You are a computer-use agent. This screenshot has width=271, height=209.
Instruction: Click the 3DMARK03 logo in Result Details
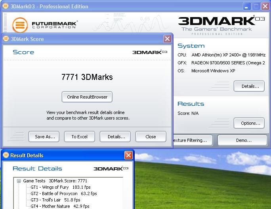(x=111, y=168)
